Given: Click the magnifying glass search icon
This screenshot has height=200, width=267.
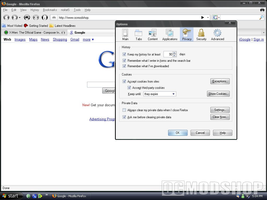Looking at the screenshot, I should tap(261, 17).
